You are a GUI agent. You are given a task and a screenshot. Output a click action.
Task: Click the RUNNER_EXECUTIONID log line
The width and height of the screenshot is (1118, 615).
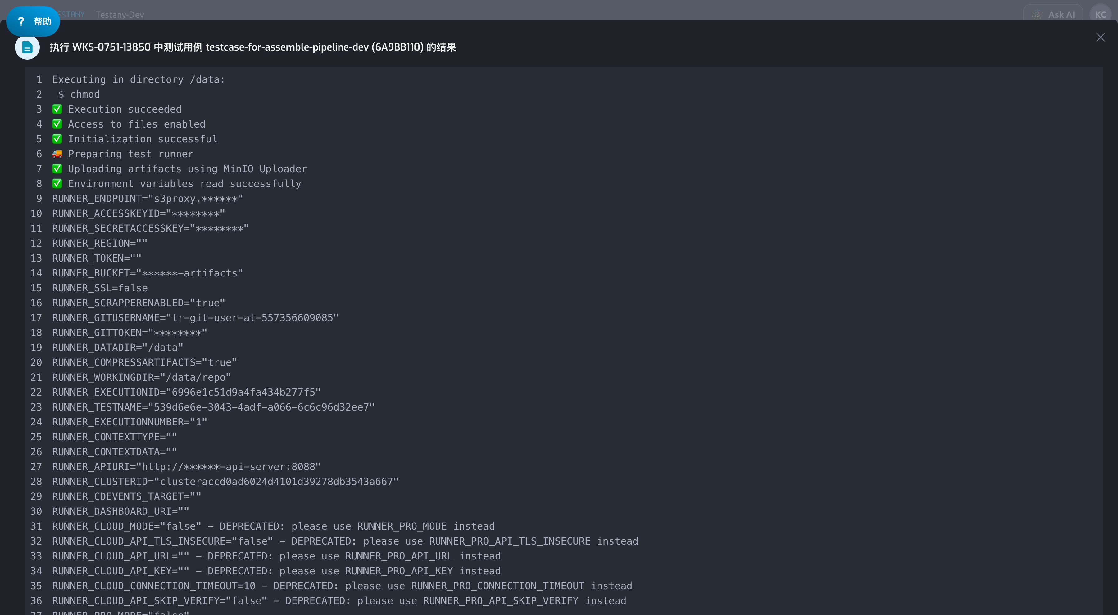click(187, 392)
